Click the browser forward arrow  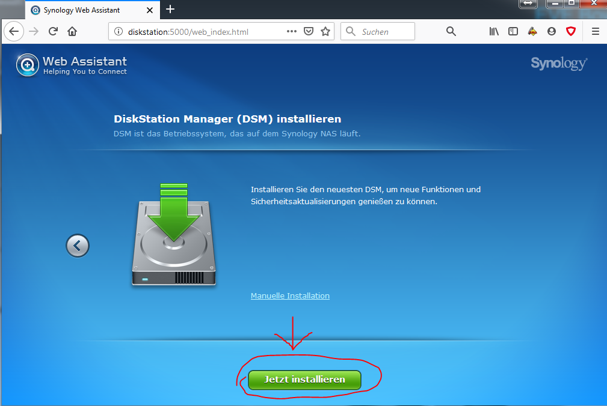(34, 32)
